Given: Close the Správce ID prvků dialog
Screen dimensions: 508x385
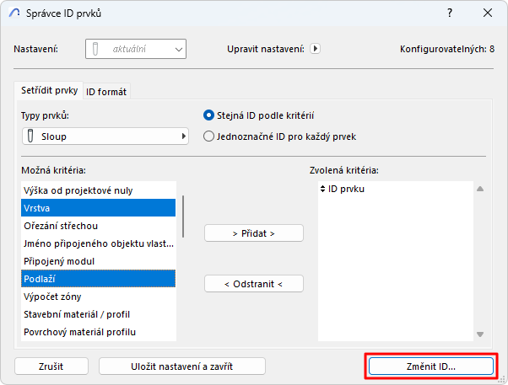Looking at the screenshot, I should tap(487, 14).
